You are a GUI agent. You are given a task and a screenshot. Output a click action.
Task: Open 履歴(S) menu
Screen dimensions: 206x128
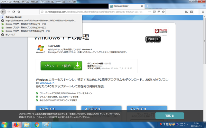tap(34, 2)
